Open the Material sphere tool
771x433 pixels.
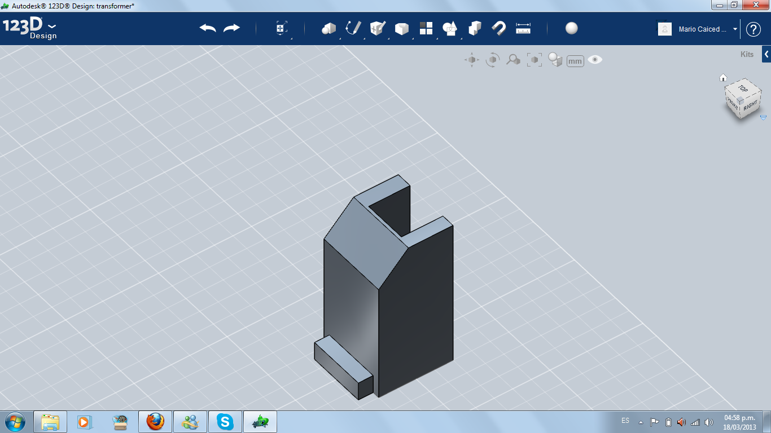(572, 28)
